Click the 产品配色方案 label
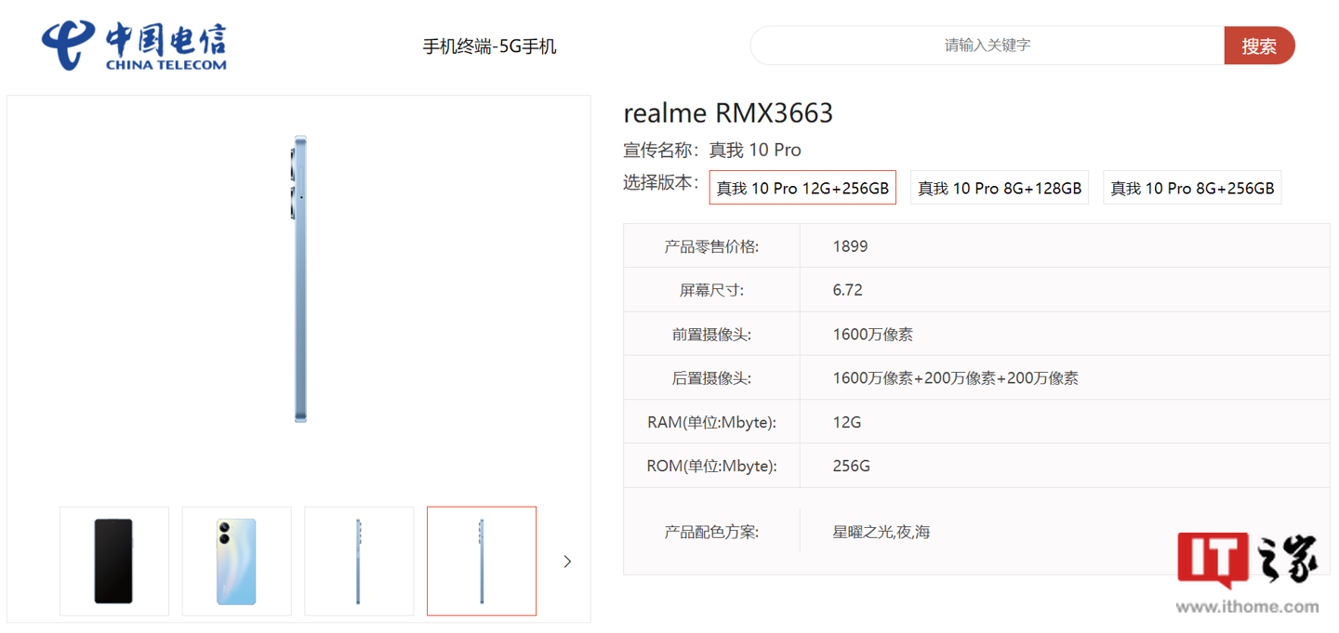Screen dimensions: 1339x633 711,533
